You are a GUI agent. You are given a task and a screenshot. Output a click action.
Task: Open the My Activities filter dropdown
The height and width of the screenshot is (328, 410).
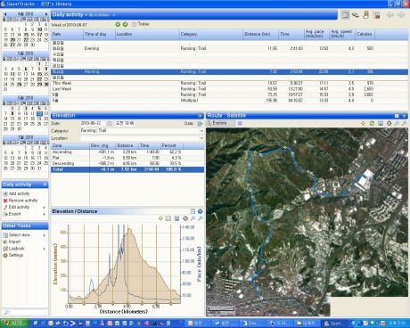102,15
